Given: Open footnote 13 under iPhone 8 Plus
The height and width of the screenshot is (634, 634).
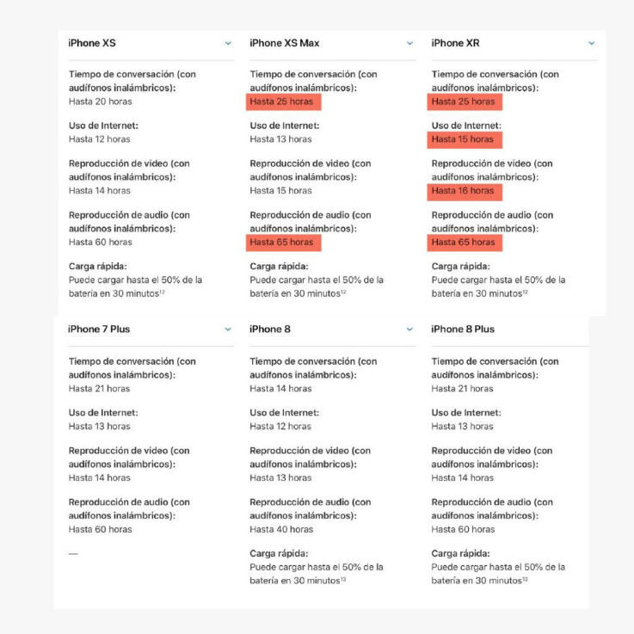Looking at the screenshot, I should [525, 580].
